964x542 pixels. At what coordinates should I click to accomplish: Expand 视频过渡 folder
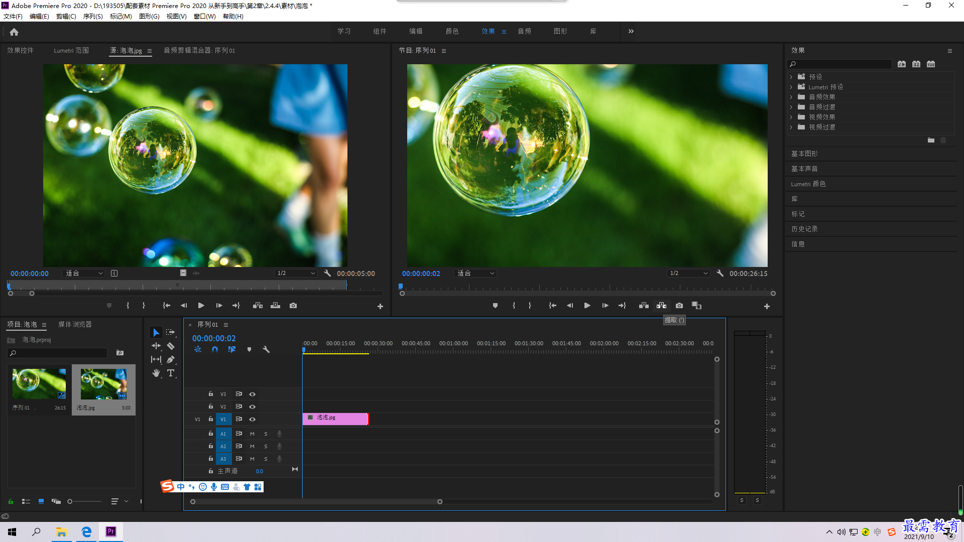click(x=791, y=127)
